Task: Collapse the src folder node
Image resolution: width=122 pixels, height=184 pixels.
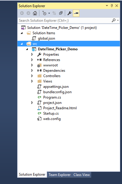Action: pos(22,44)
